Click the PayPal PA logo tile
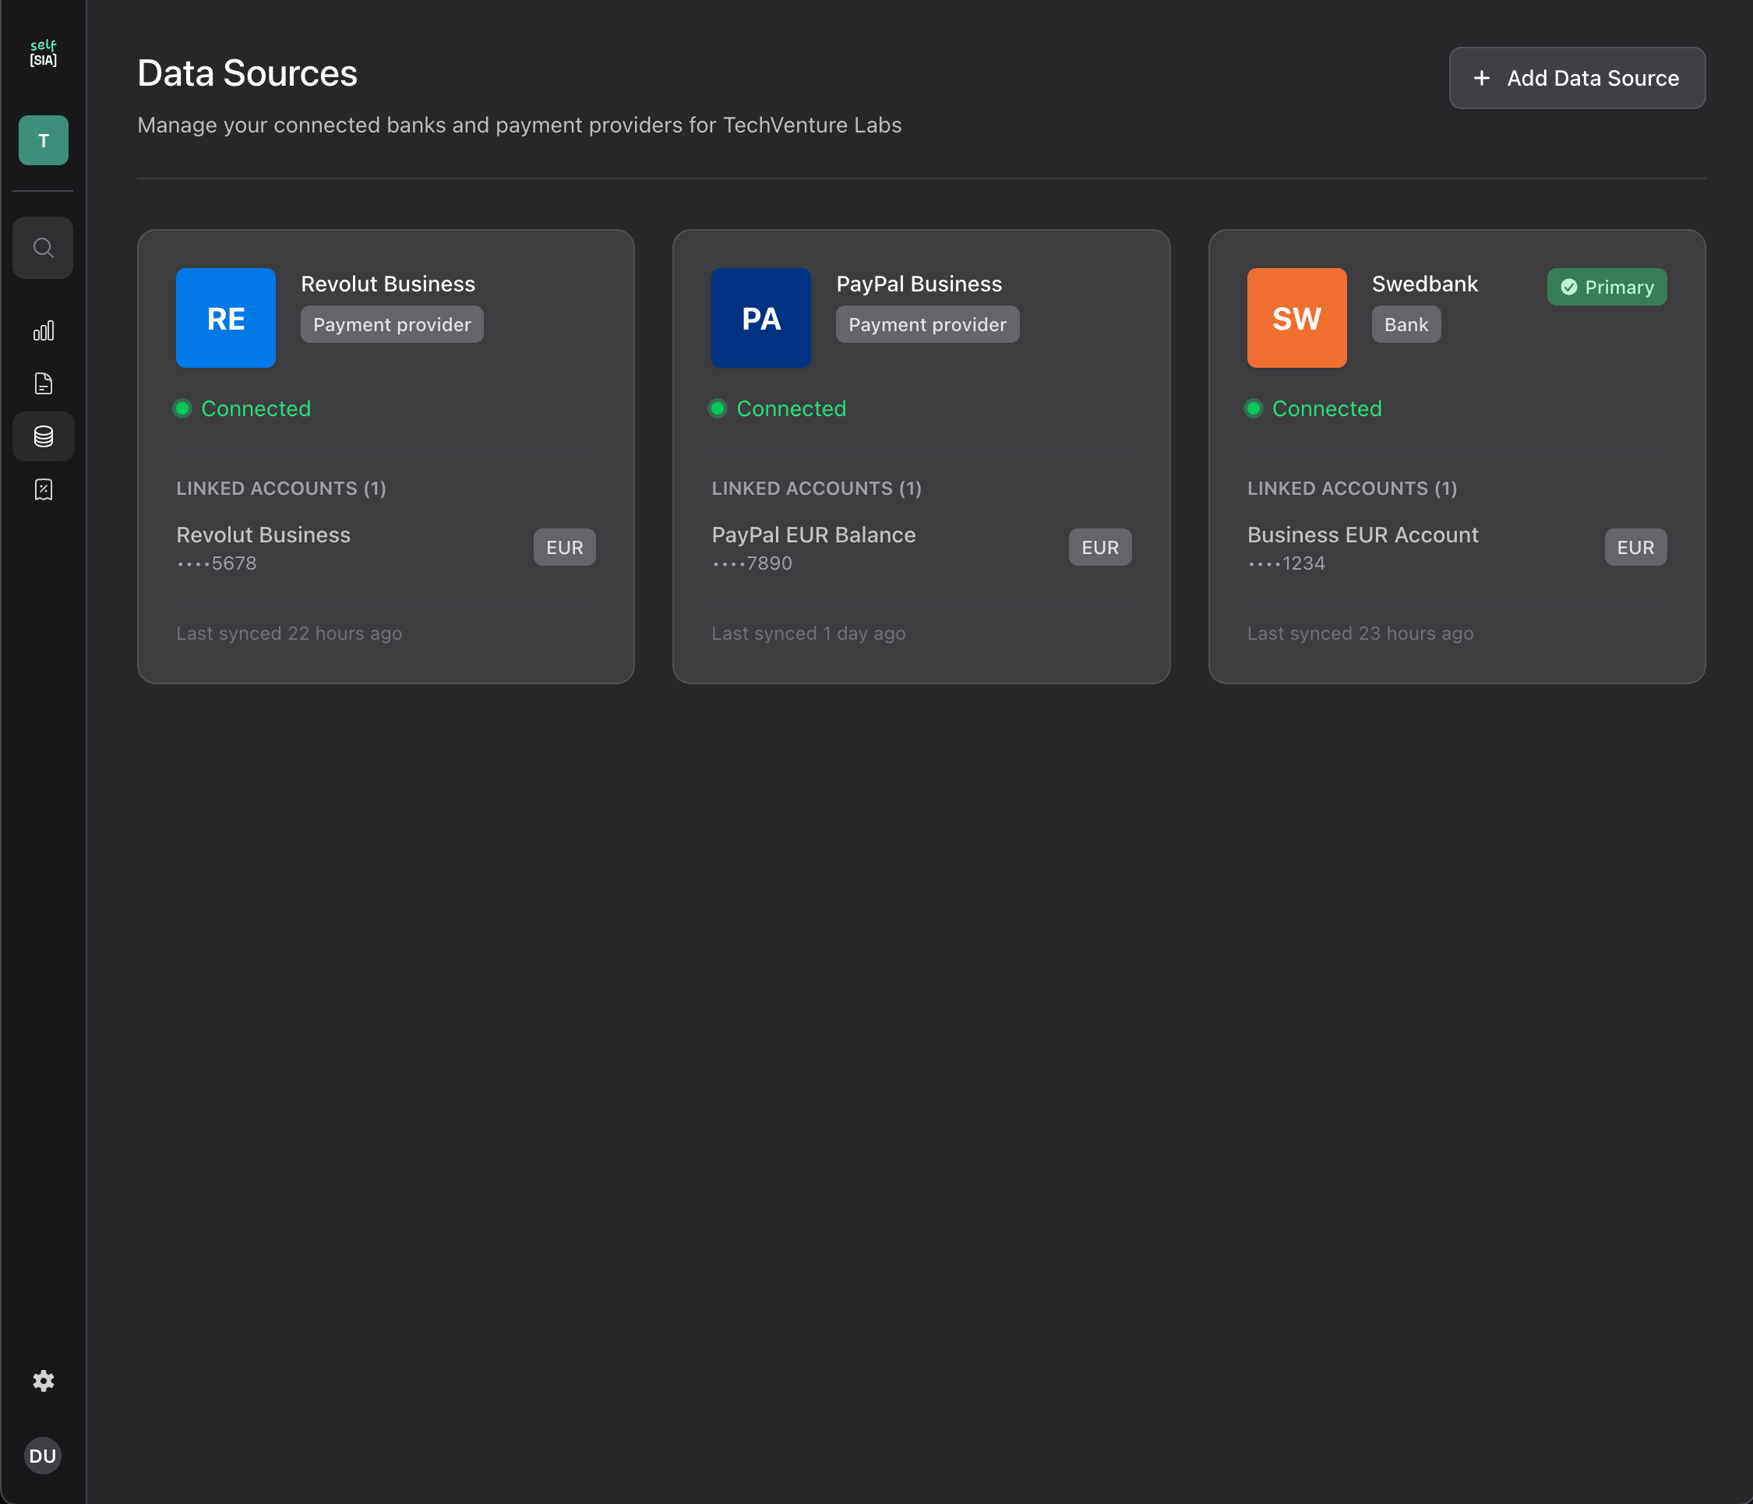 click(x=760, y=317)
